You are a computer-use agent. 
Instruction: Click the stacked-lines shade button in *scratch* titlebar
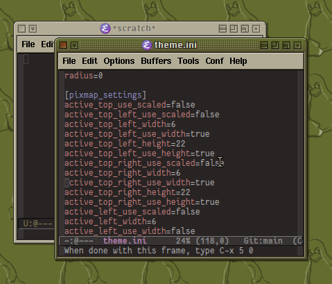pos(222,28)
